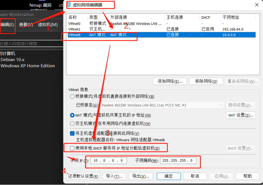Image resolution: width=263 pixels, height=185 pixels.
Task: Click the DHCP column header
Action: pyautogui.click(x=206, y=18)
